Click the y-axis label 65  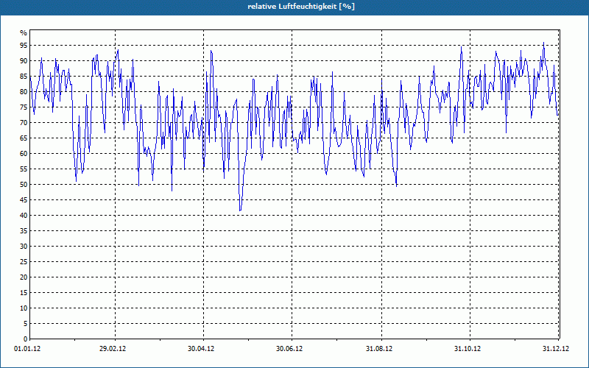24,138
